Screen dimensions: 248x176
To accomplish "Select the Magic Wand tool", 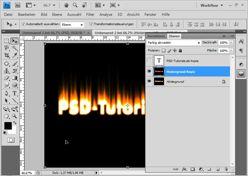I will click(x=15, y=48).
